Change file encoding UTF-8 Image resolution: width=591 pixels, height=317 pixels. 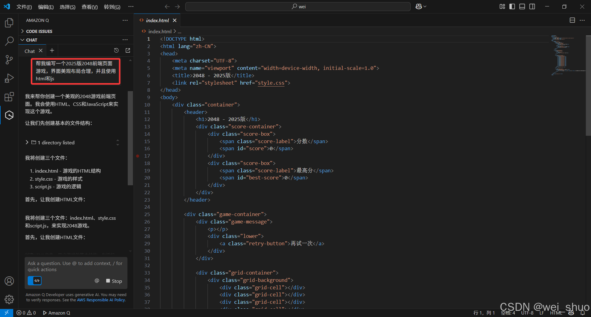click(x=527, y=313)
